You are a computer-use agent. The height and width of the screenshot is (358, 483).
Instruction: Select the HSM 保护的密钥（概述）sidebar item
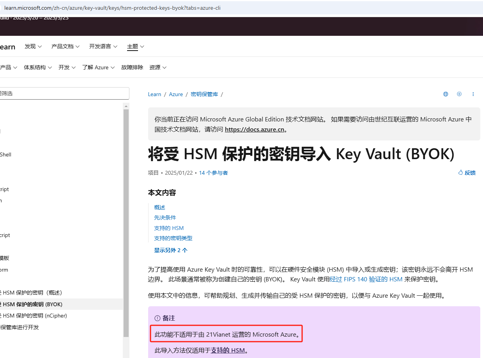point(32,293)
